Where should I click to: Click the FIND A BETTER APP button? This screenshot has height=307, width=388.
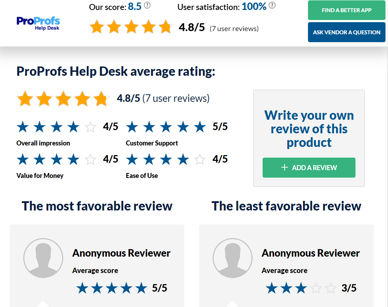[x=346, y=10]
